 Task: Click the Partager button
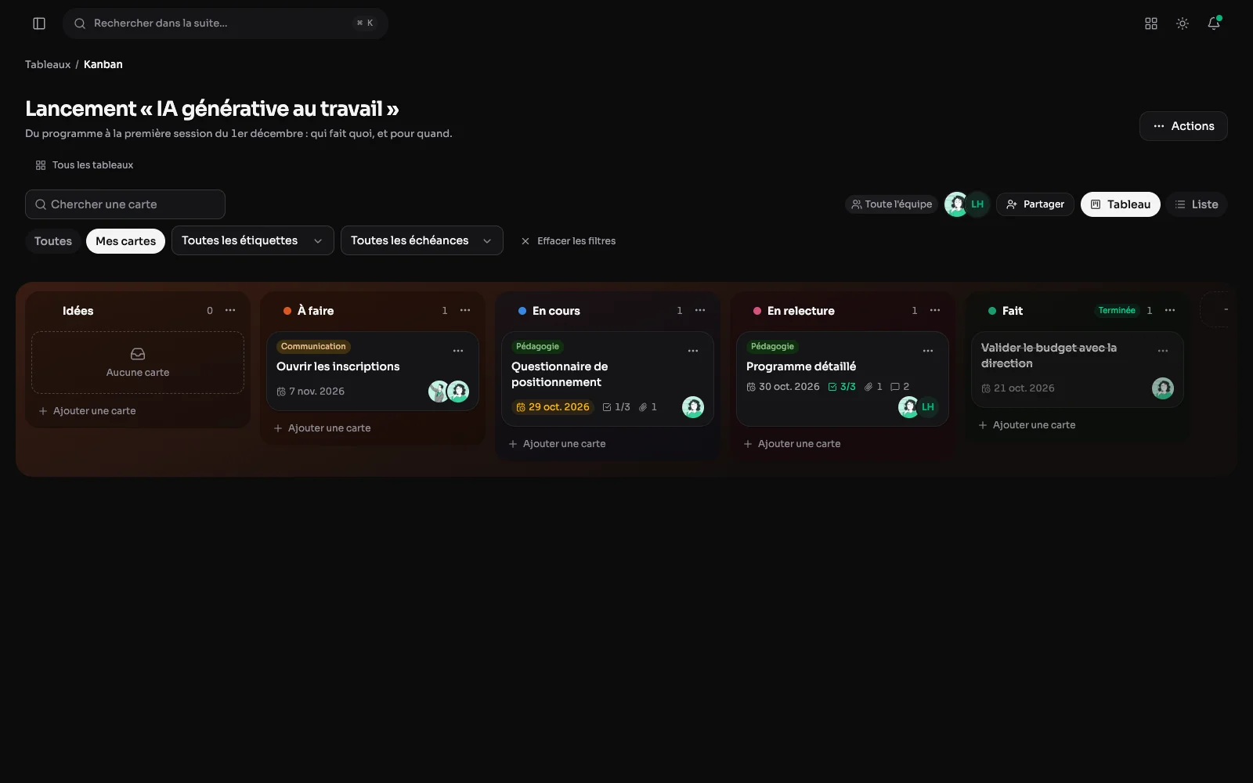click(x=1035, y=204)
